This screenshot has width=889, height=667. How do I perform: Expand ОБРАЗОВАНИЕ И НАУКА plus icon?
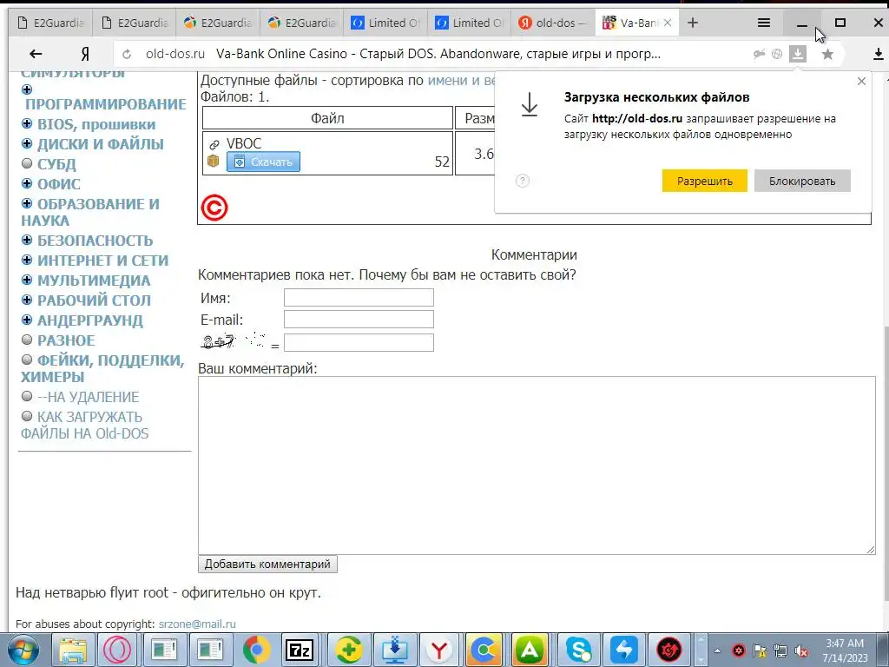pyautogui.click(x=27, y=203)
